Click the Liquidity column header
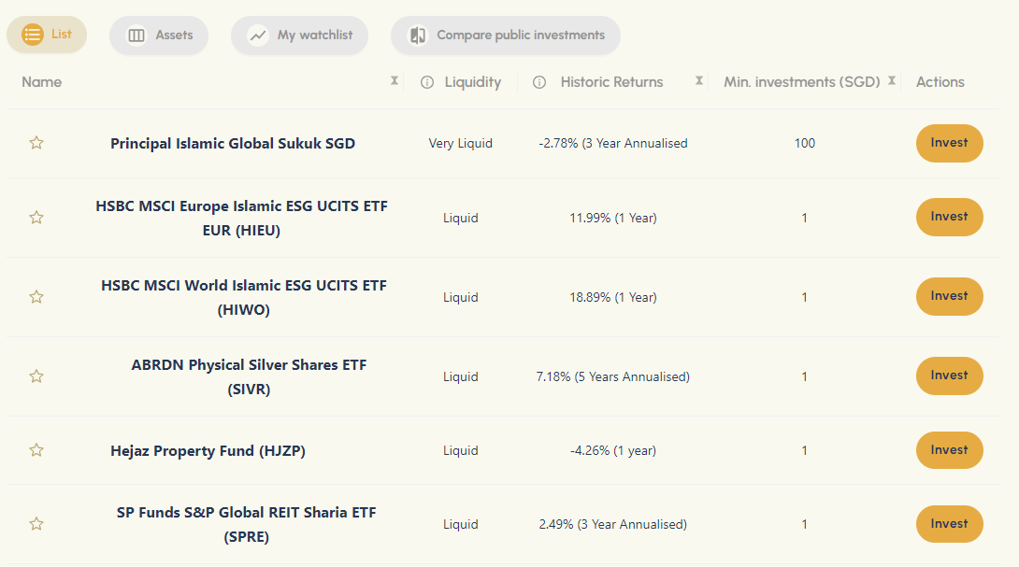The image size is (1019, 567). click(x=472, y=82)
